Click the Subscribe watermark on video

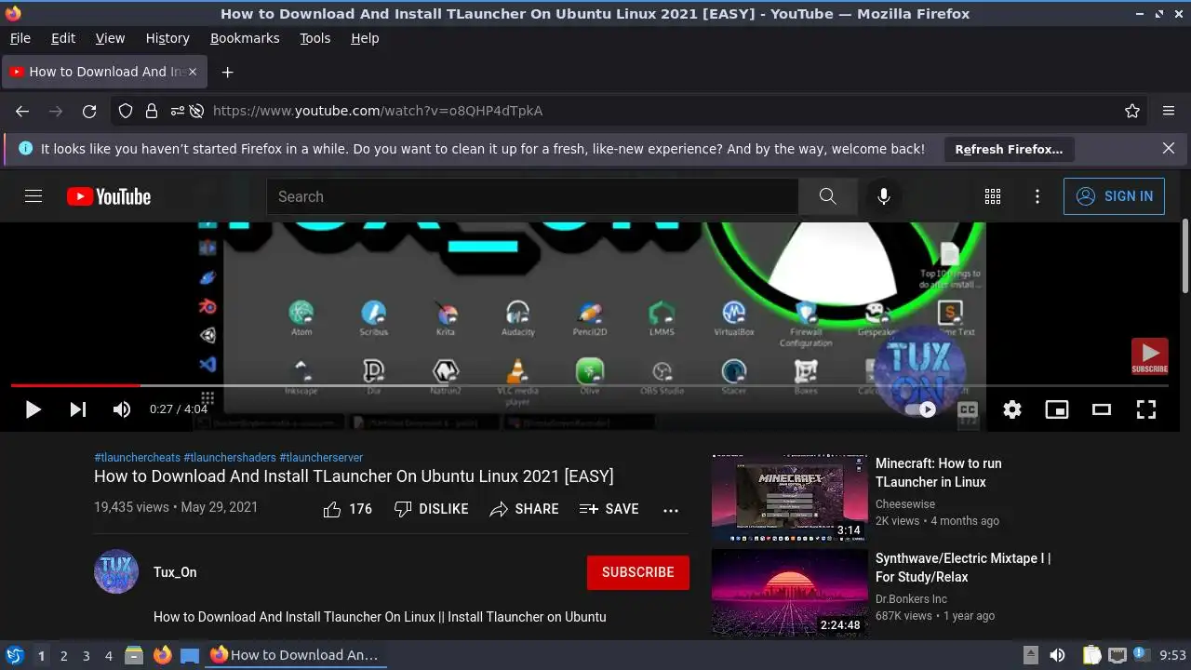click(1149, 356)
